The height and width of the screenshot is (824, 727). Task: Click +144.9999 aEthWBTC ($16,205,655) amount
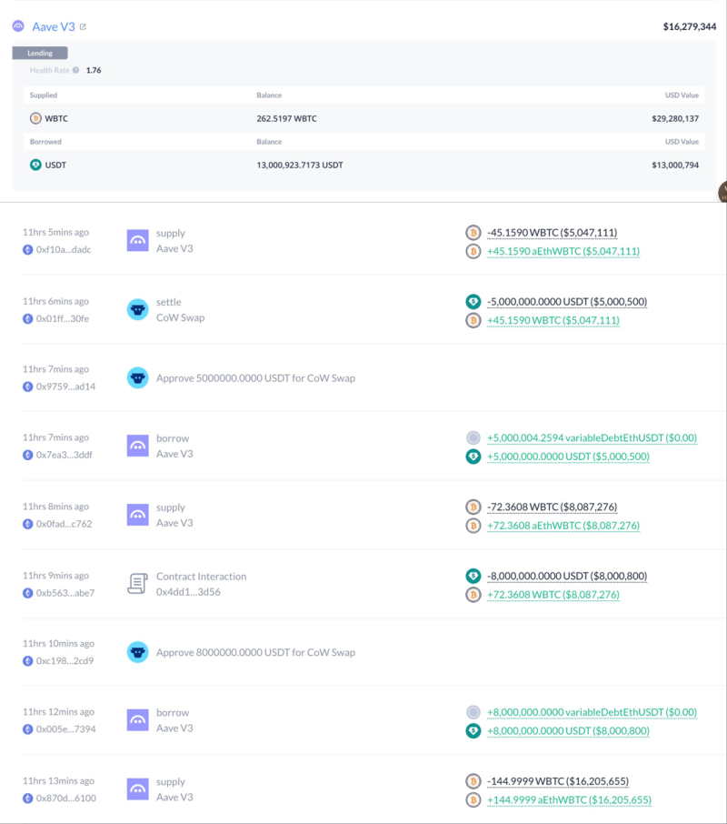[x=569, y=799]
